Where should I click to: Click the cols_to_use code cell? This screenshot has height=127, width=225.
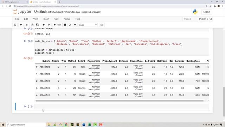pos(122,47)
